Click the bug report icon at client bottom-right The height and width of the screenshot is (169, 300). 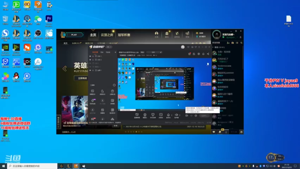[241, 132]
